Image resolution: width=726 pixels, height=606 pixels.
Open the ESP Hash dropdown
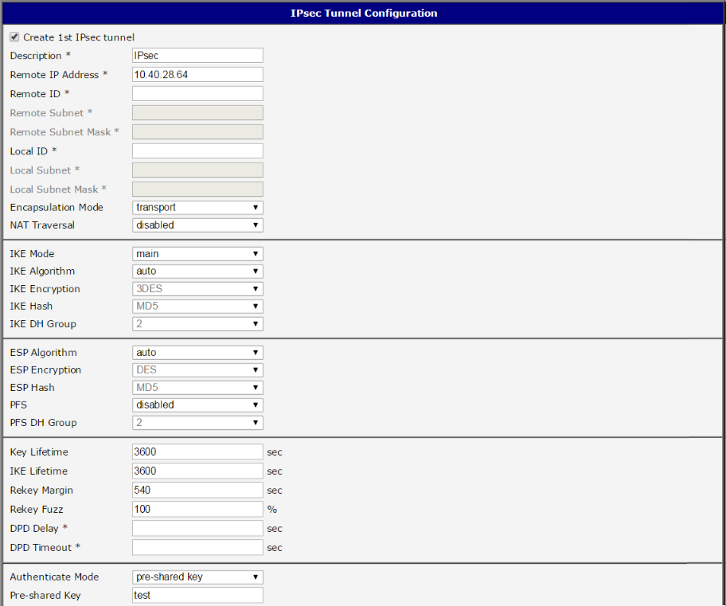(x=197, y=388)
